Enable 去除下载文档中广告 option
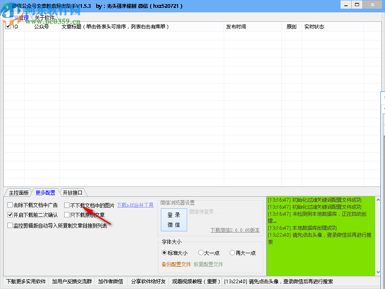 coord(9,205)
